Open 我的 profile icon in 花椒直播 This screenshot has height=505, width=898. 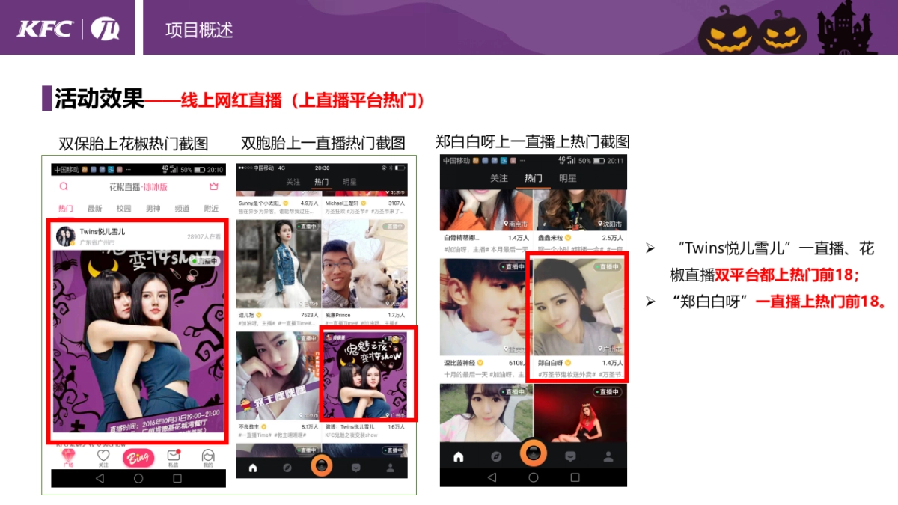tap(207, 456)
